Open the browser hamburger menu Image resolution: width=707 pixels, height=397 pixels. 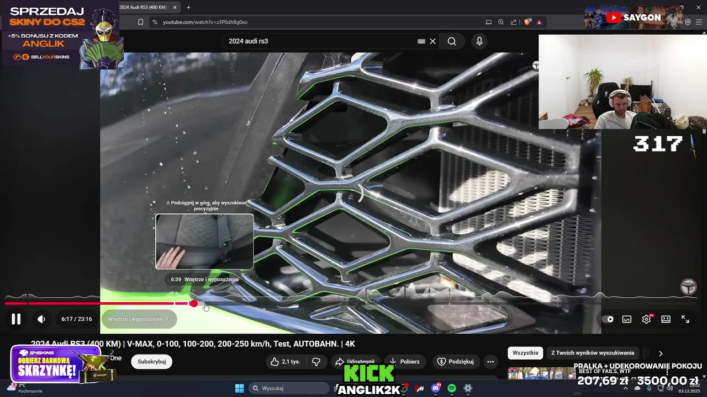[x=700, y=22]
